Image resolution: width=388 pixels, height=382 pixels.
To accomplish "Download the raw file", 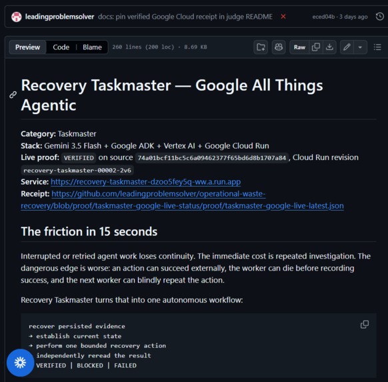I will tap(329, 47).
